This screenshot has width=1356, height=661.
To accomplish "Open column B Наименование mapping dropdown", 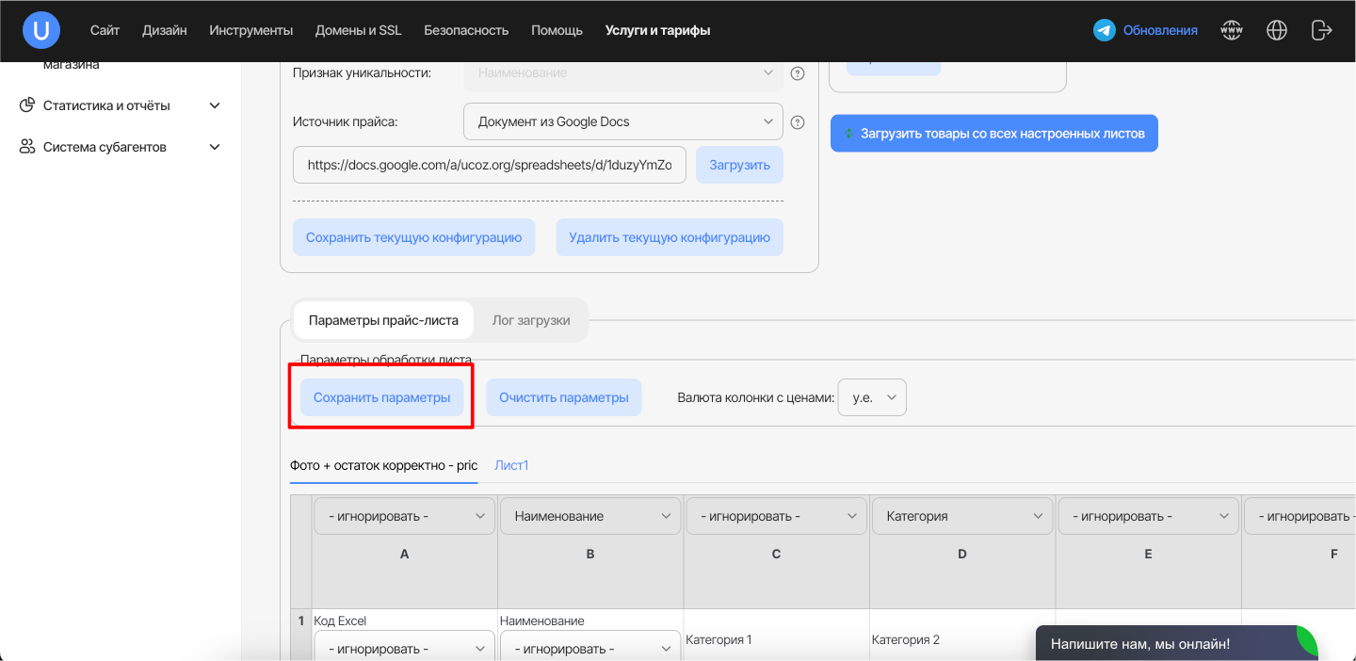I will pos(589,516).
